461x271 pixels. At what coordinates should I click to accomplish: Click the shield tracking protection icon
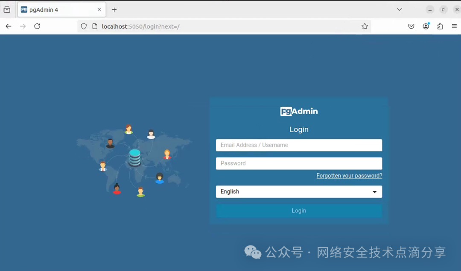tap(84, 26)
